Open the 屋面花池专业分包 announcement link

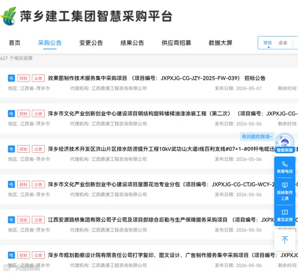pyautogui.click(x=161, y=184)
